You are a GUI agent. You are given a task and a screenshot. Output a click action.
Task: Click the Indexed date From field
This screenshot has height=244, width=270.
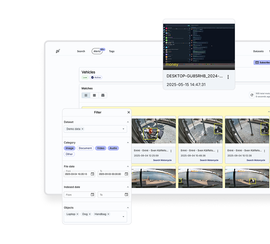click(76, 194)
